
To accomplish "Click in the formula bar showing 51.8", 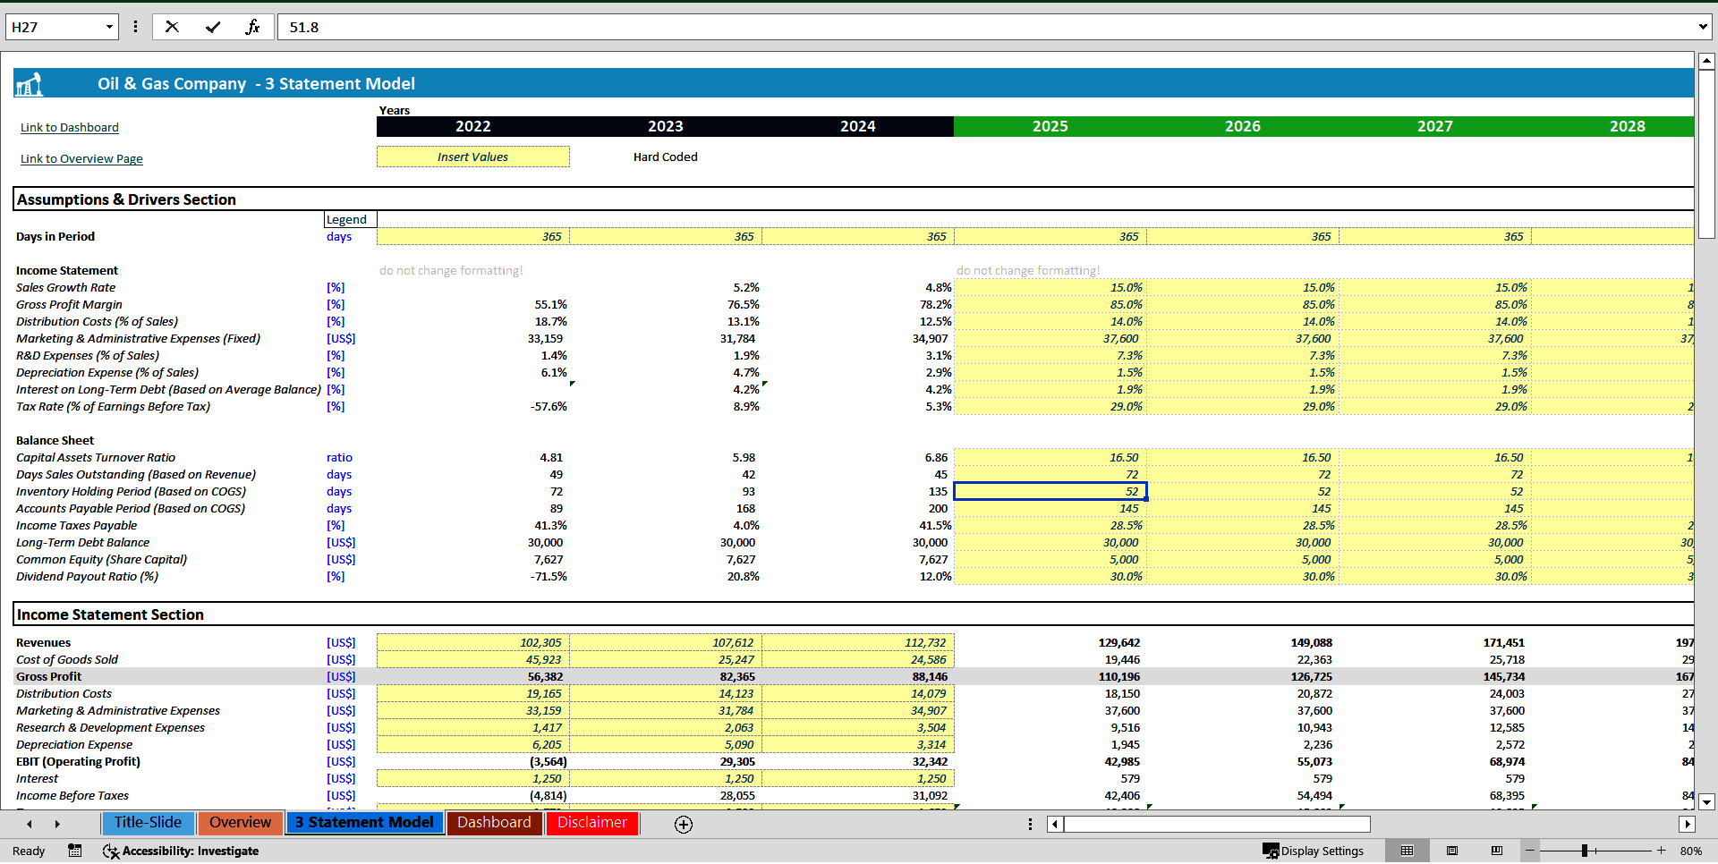I will [984, 27].
